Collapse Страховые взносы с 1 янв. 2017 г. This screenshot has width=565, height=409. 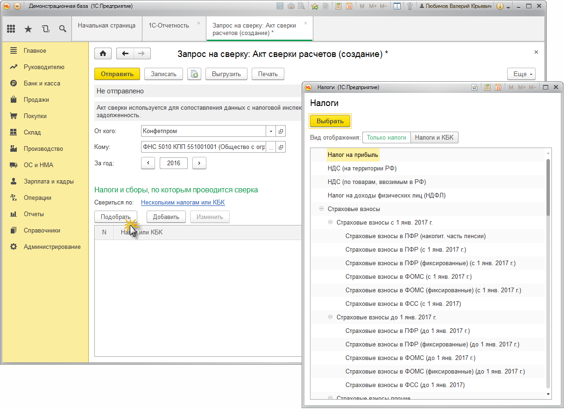[x=330, y=222]
